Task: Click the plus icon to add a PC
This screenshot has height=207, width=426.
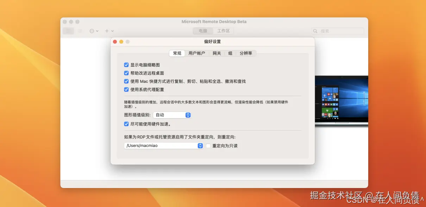Action: (x=107, y=31)
